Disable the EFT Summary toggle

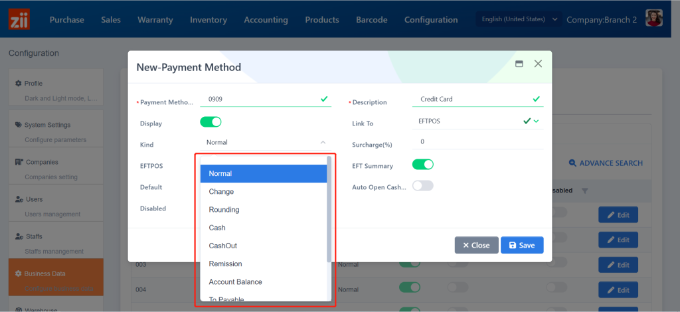coord(423,165)
